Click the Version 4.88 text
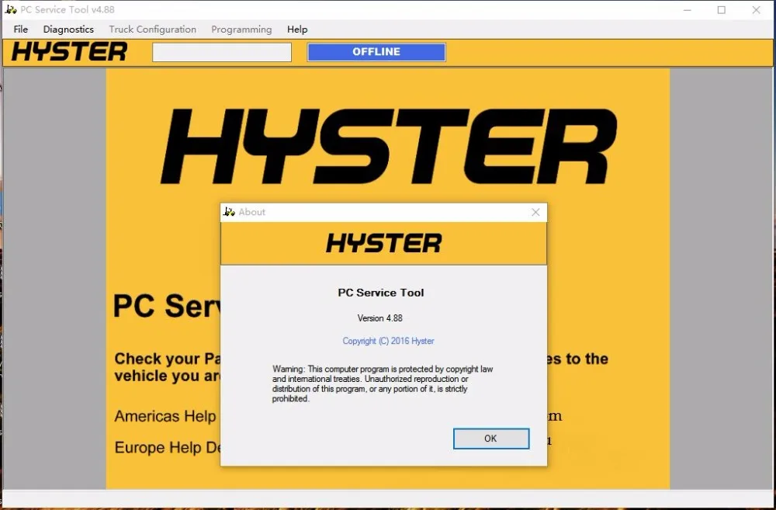 coord(380,318)
